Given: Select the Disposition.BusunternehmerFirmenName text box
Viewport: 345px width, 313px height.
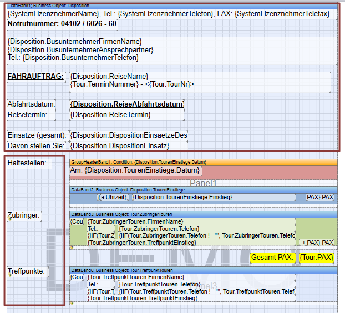Looking at the screenshot, I should [x=172, y=50].
